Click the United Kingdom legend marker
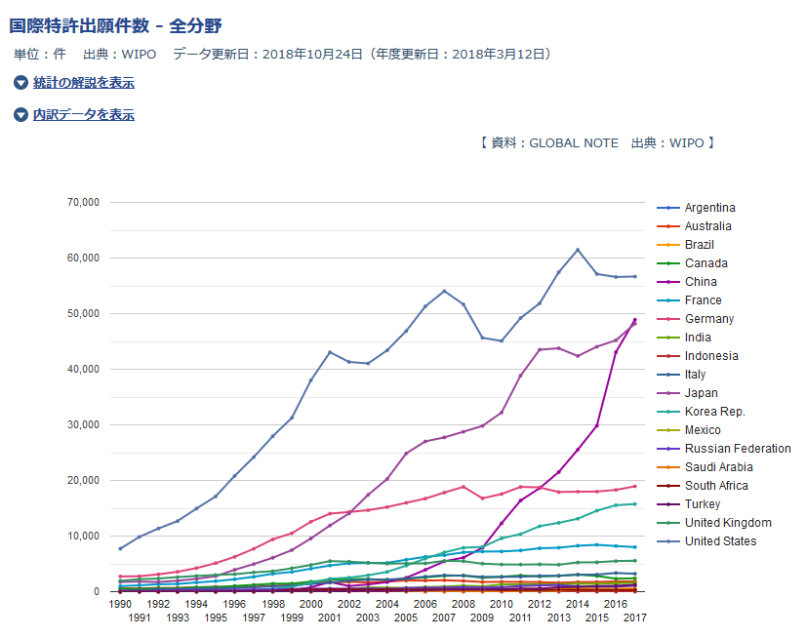This screenshot has width=806, height=638. [x=667, y=523]
